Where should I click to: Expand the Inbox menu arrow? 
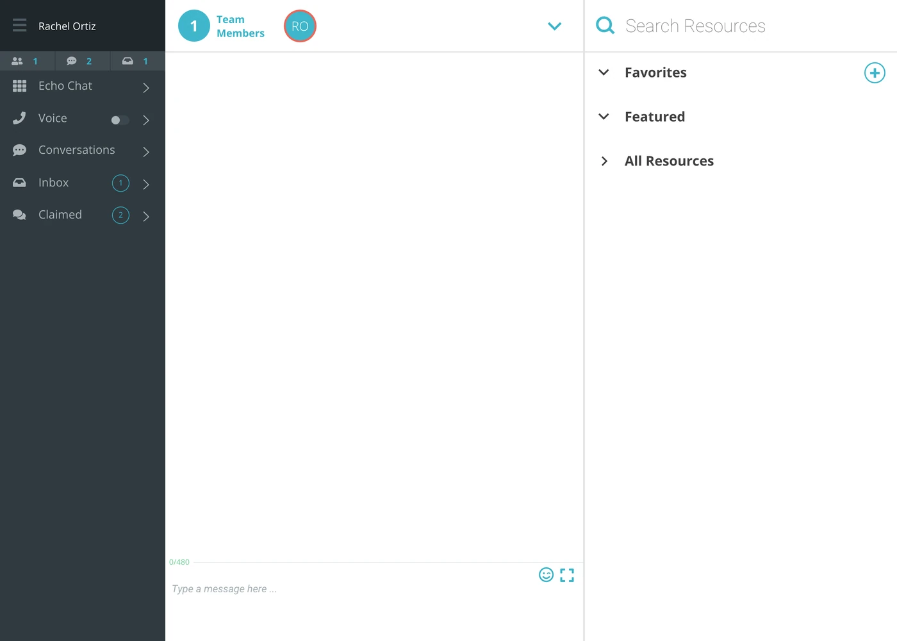tap(146, 185)
